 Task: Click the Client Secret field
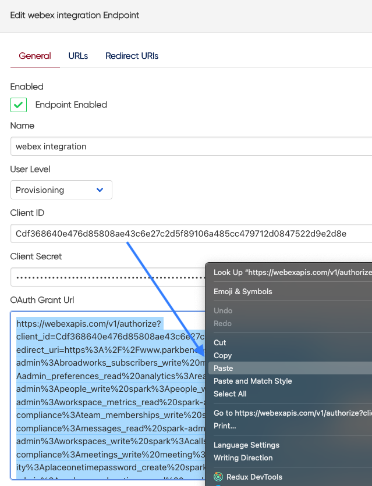tap(108, 277)
